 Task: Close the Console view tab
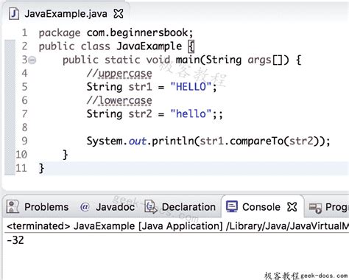tap(292, 207)
